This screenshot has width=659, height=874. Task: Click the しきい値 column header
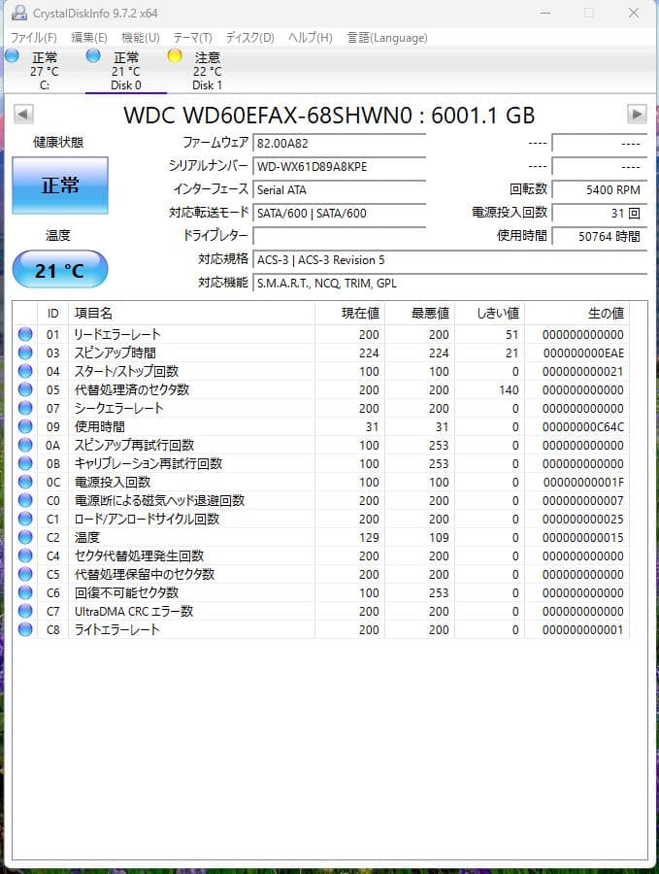490,314
